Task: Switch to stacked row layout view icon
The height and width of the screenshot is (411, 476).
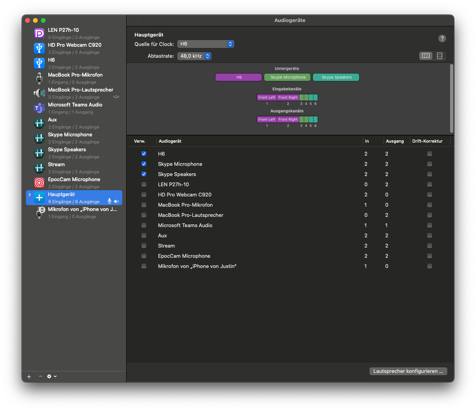Action: pyautogui.click(x=439, y=56)
